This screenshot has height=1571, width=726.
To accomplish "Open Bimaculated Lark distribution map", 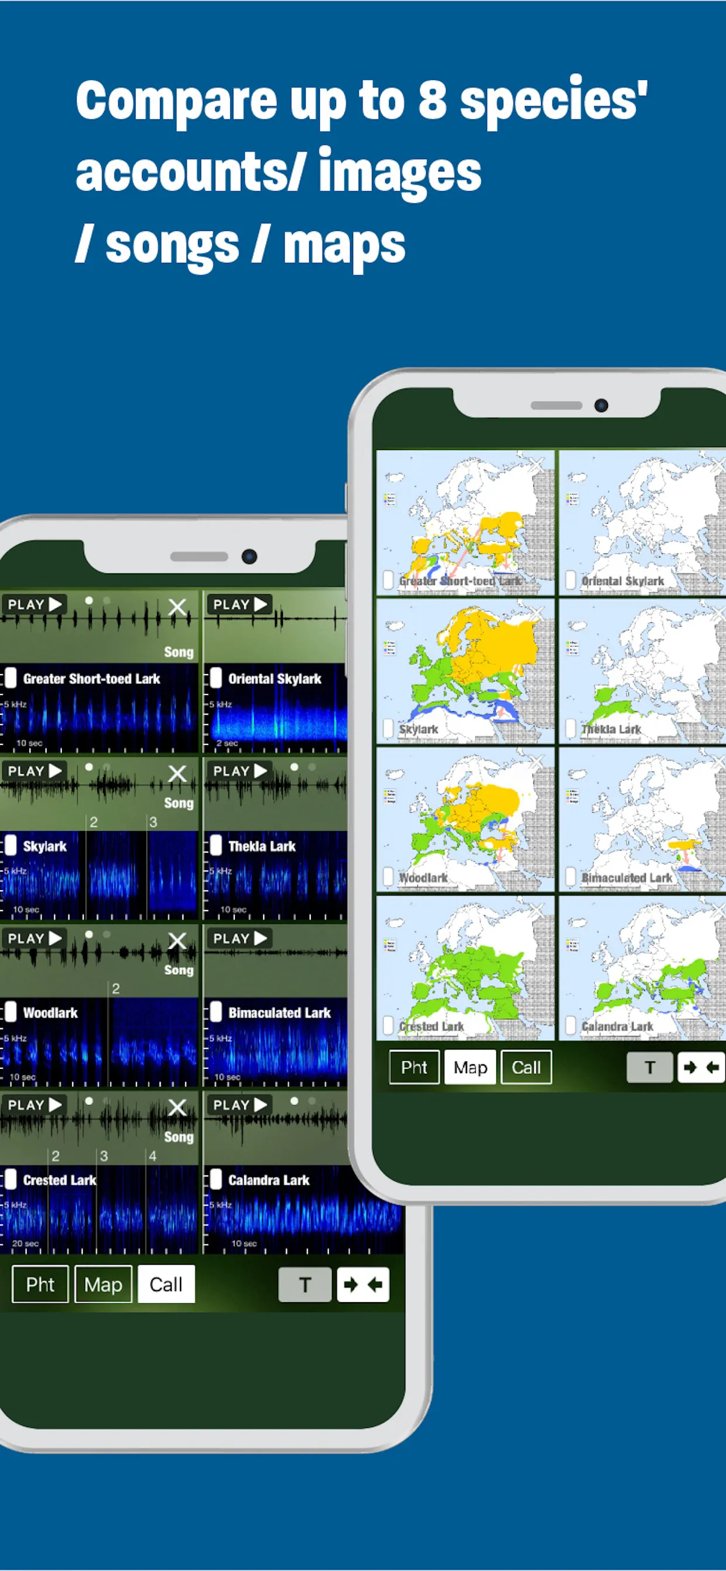I will tap(642, 819).
